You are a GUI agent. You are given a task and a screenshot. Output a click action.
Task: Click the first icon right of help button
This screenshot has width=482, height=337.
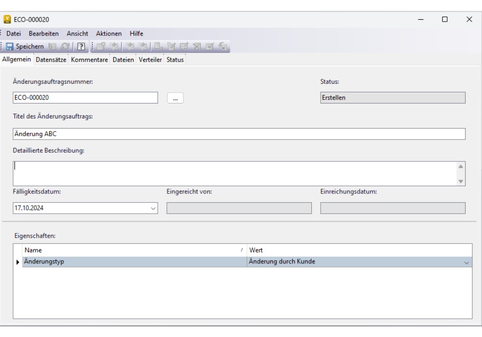coord(102,47)
